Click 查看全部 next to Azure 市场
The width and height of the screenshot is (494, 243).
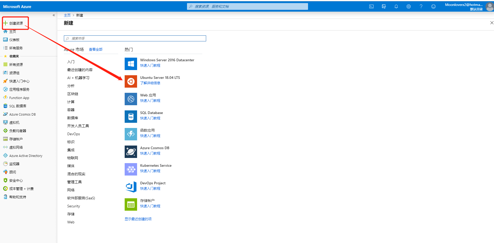click(96, 49)
